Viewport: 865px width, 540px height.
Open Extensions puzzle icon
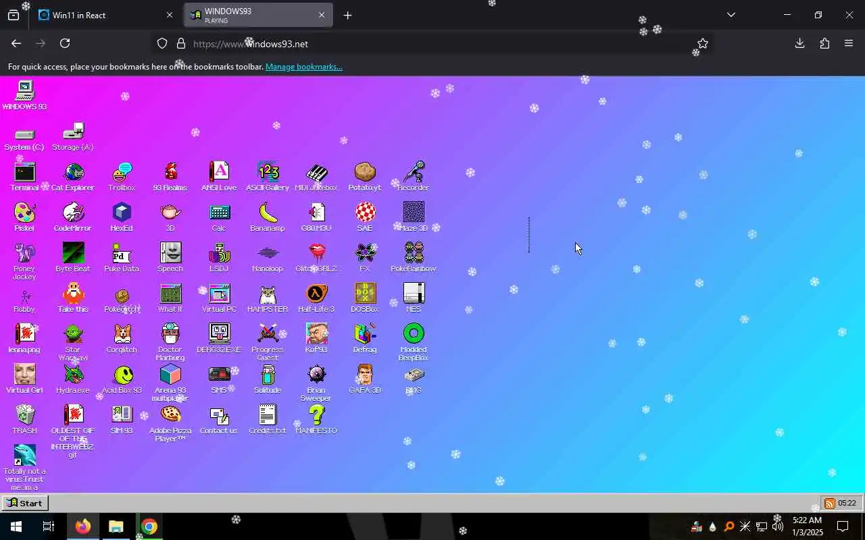(x=824, y=43)
